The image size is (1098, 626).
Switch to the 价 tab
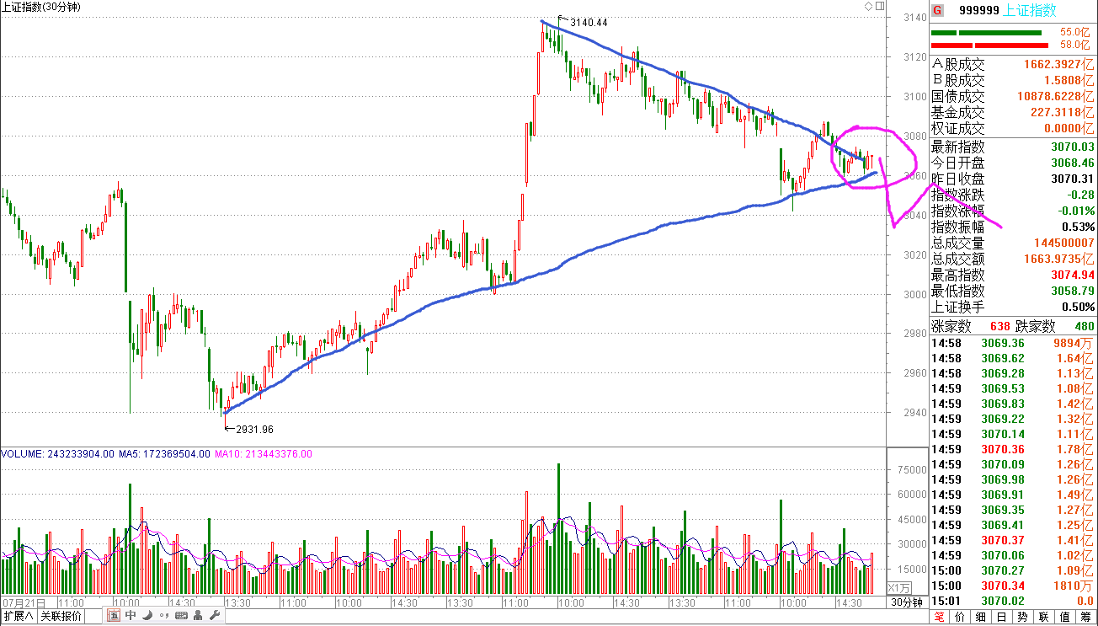tap(959, 617)
